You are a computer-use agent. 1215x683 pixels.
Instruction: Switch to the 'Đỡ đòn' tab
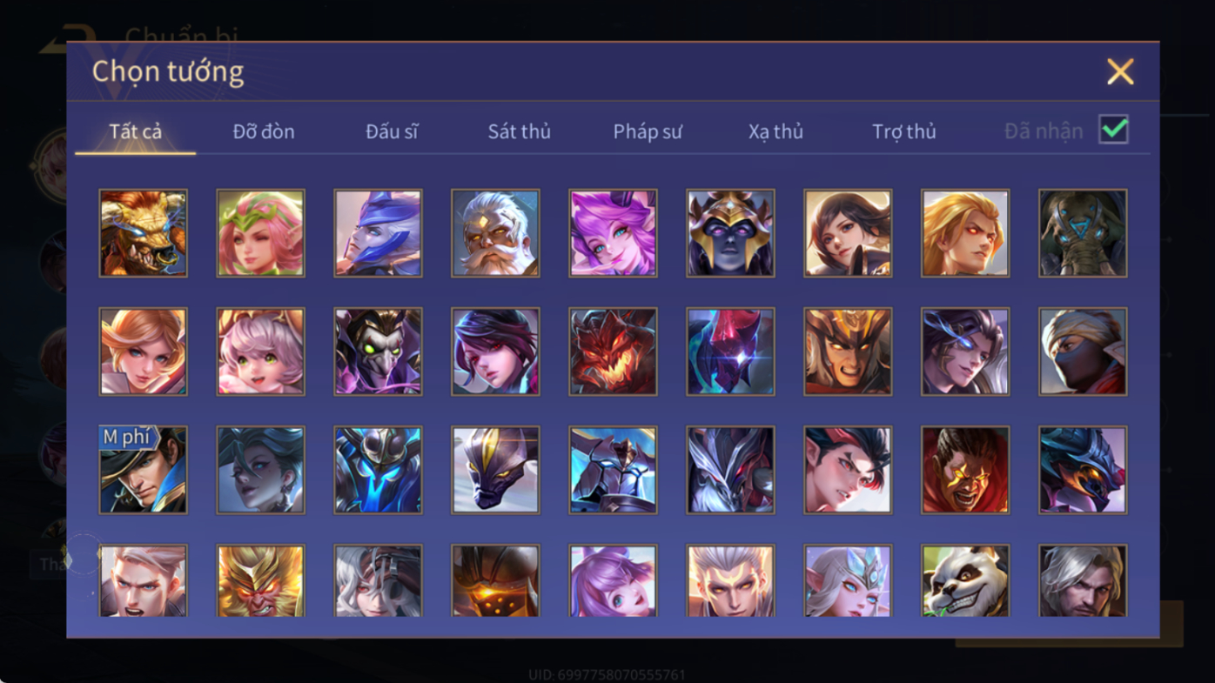point(264,131)
